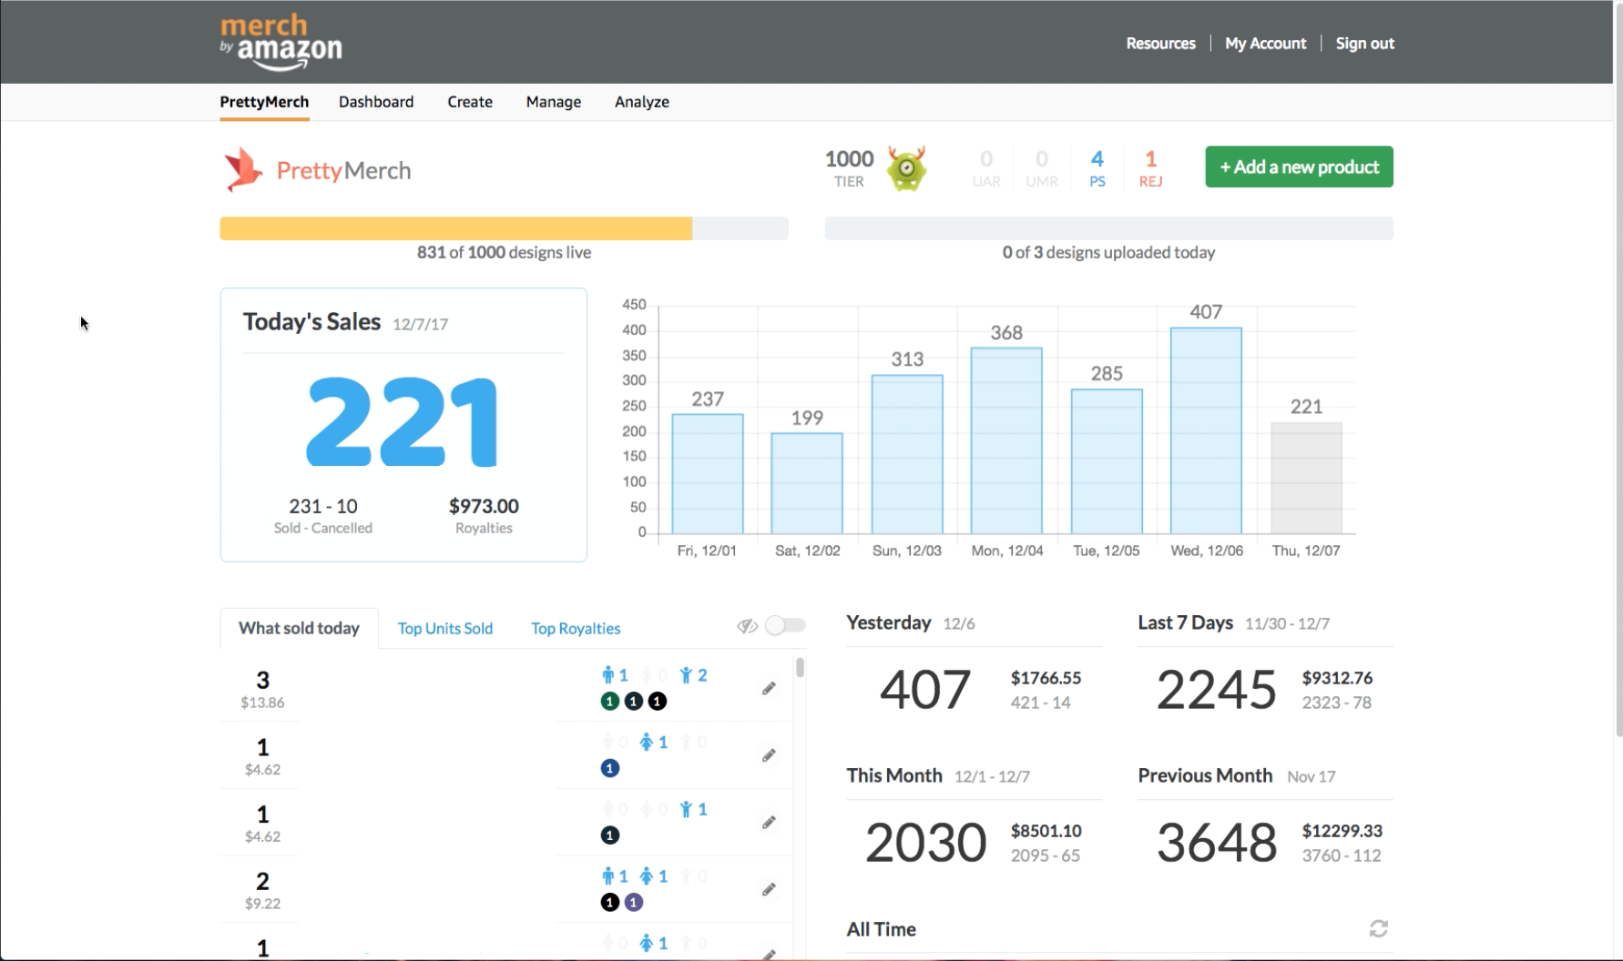The height and width of the screenshot is (961, 1623).
Task: Click the designs live progress bar
Action: [x=504, y=228]
